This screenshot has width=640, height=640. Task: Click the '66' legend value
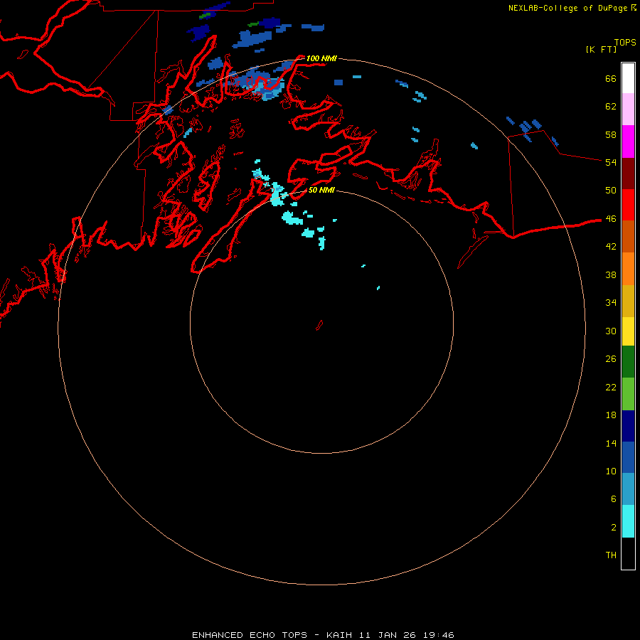(611, 78)
